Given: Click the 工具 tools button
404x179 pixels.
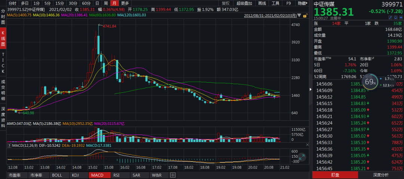Looking at the screenshot, I should tap(275, 3).
